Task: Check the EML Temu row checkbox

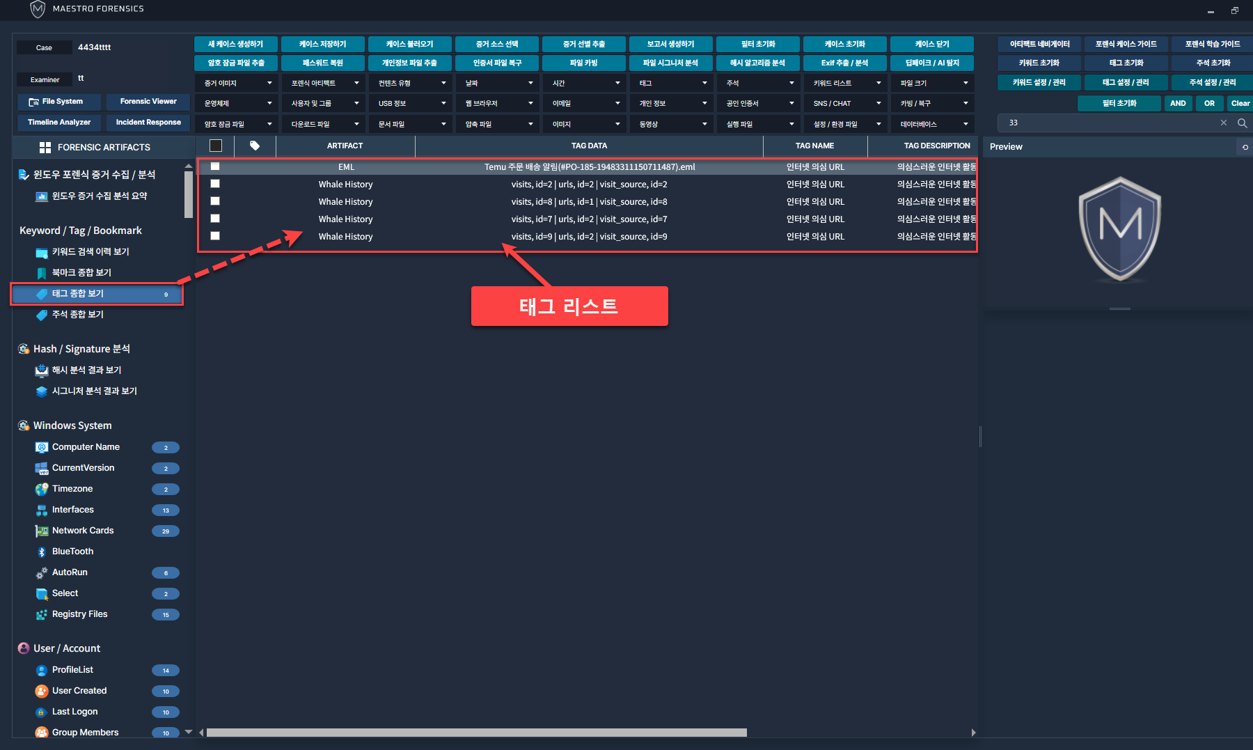Action: pos(215,166)
